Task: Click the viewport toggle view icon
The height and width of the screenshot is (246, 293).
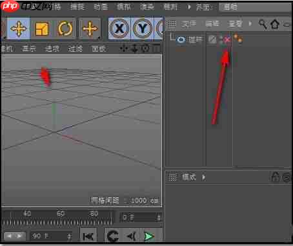Action: pos(157,49)
